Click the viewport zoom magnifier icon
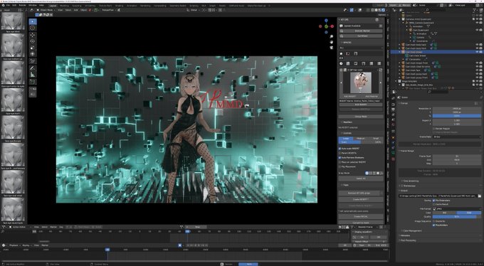 (x=332, y=37)
